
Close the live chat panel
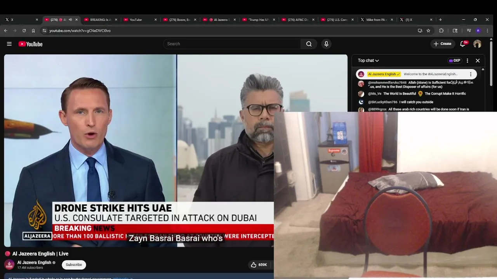[x=478, y=60]
